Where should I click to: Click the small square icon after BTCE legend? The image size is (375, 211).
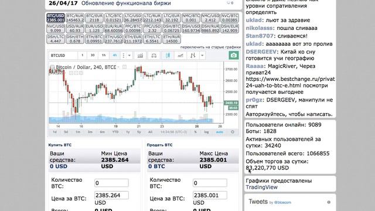pos(124,67)
